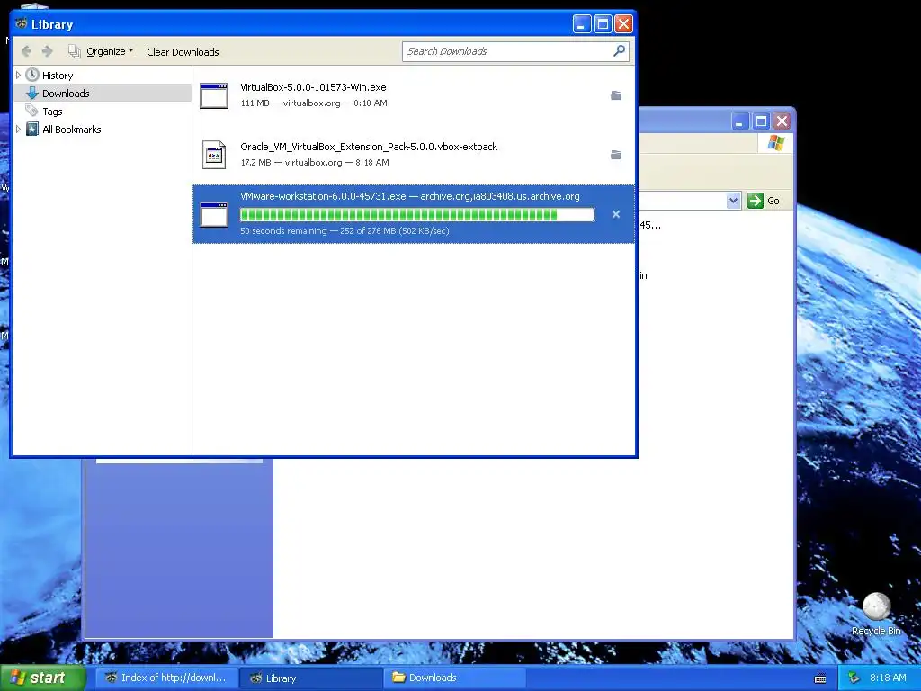Close the background Explorer window
This screenshot has width=921, height=691.
(782, 121)
